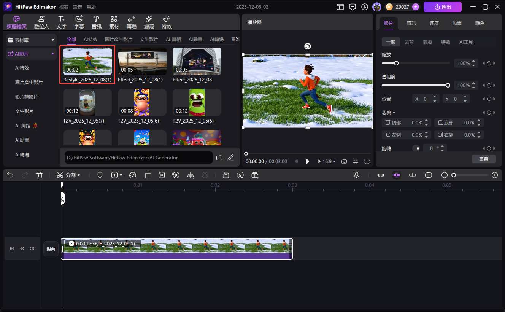Click the mirror flip icon in timeline toolbar
The image size is (505, 312).
[191, 175]
